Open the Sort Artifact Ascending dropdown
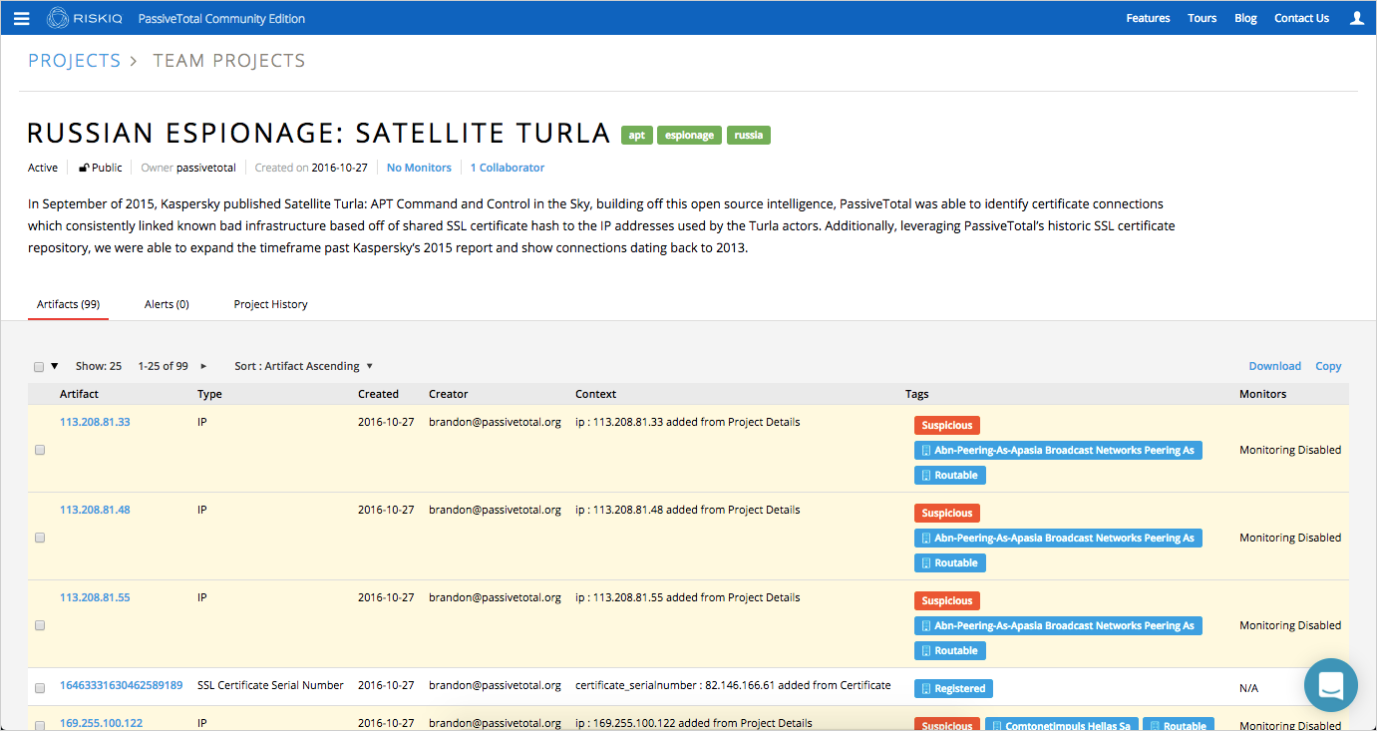Screen dimensions: 1377x731 click(x=304, y=366)
